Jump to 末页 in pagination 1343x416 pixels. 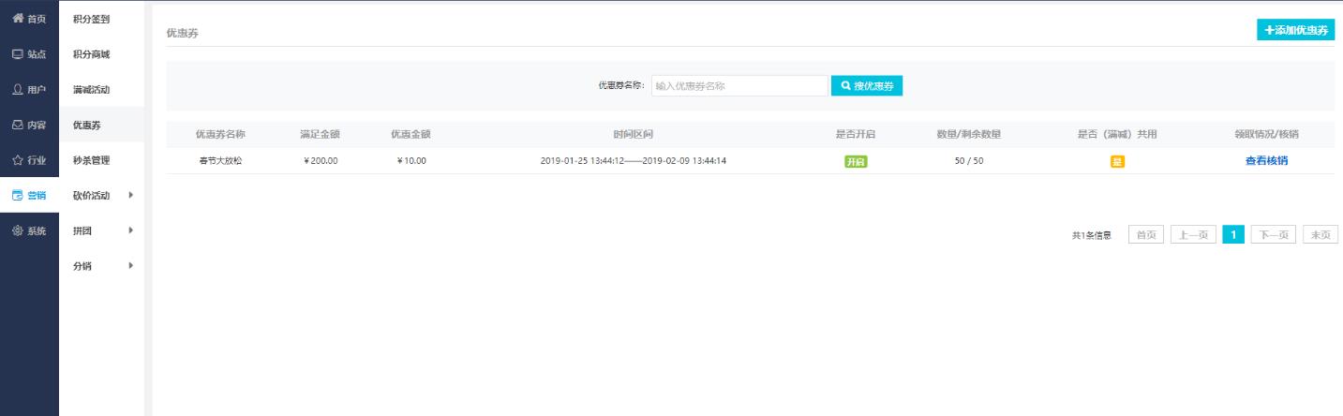click(x=1321, y=235)
